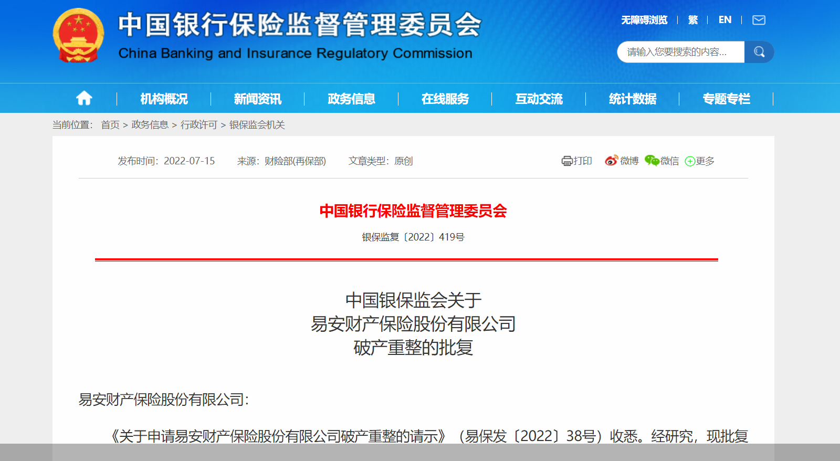This screenshot has width=840, height=461.
Task: Go to 首页 in breadcrumb
Action: (110, 125)
